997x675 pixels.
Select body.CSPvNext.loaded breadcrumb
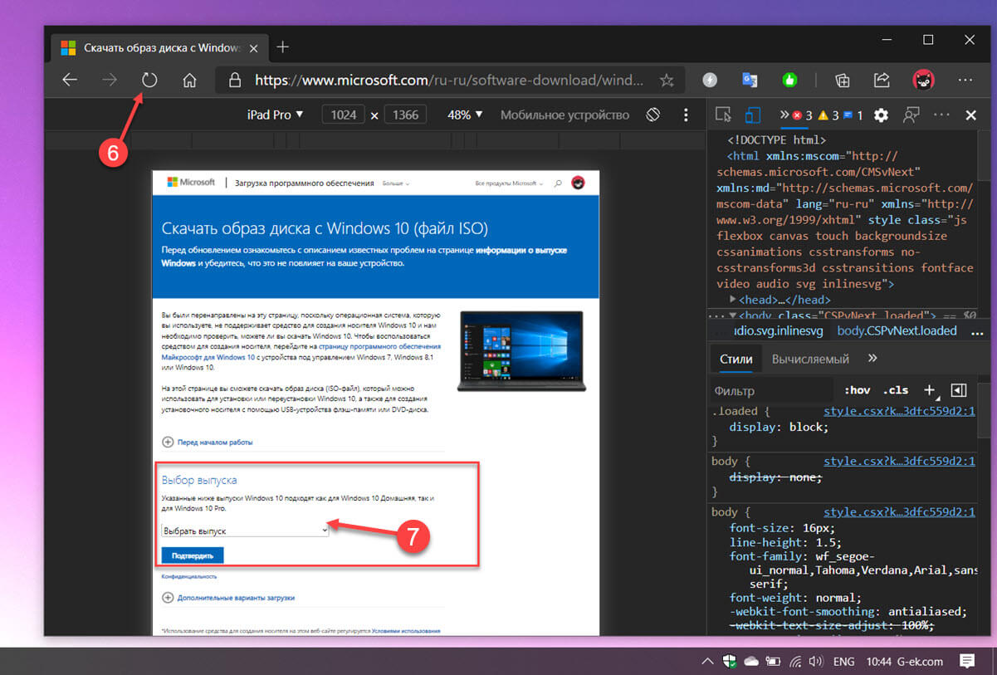[x=897, y=330]
